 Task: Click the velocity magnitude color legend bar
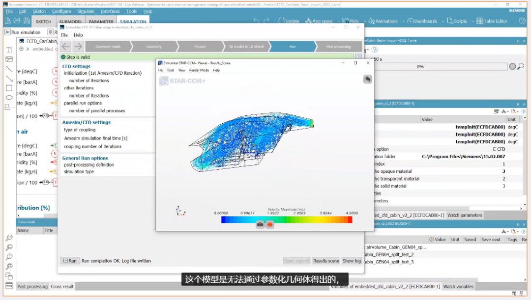287,219
